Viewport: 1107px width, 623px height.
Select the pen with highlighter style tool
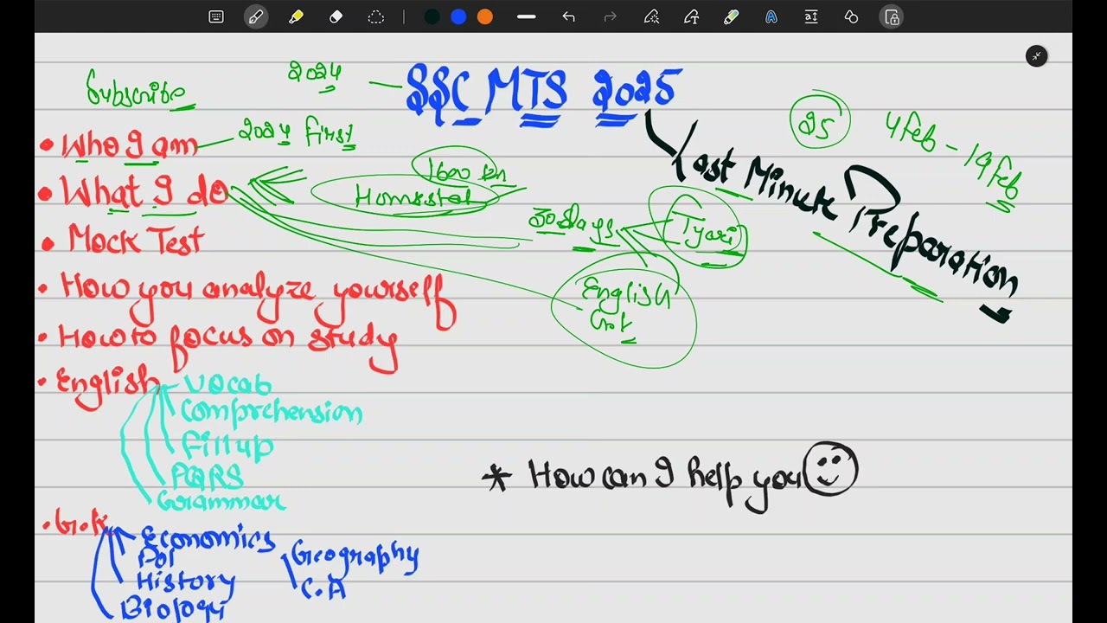(731, 16)
